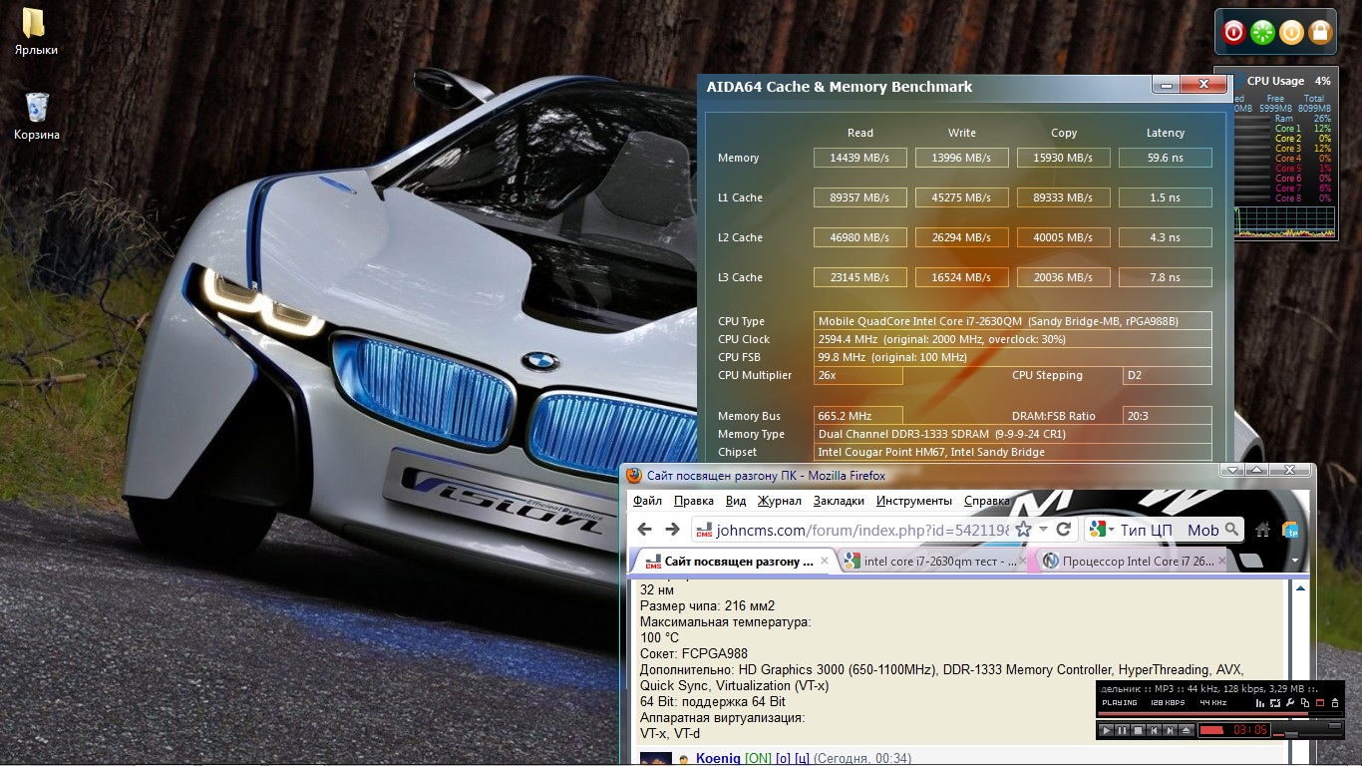Screen dimensions: 1362x766
Task: Pause the playing track in audio player
Action: pos(1121,731)
